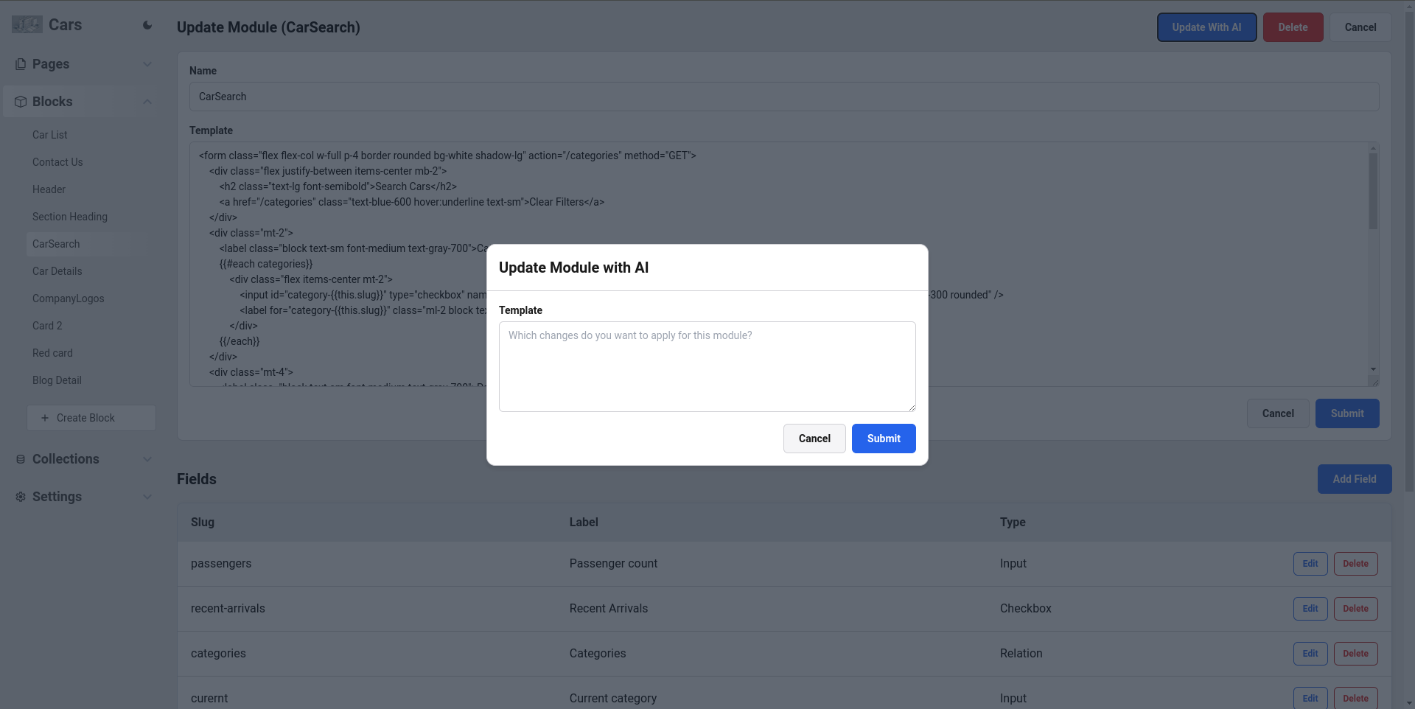Viewport: 1415px width, 709px height.
Task: Edit the categories field
Action: pos(1310,654)
